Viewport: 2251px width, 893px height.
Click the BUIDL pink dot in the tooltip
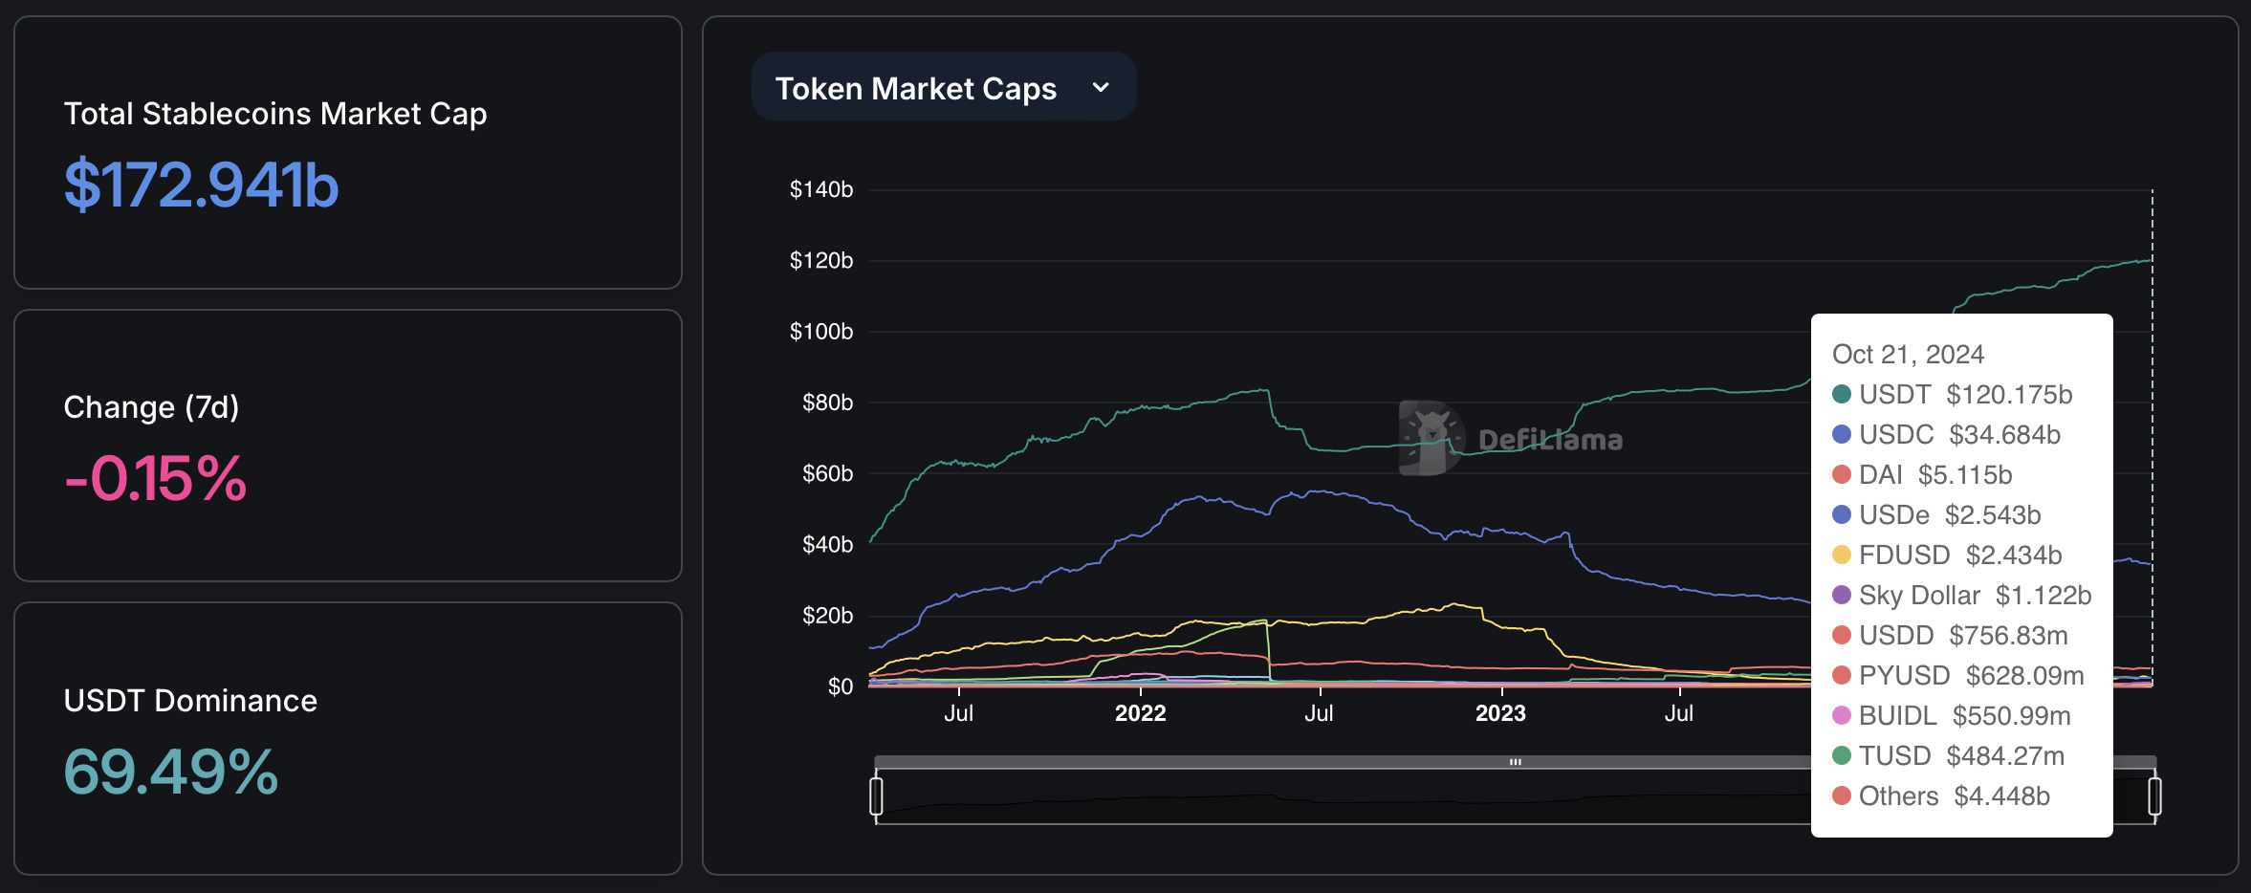[x=1842, y=716]
